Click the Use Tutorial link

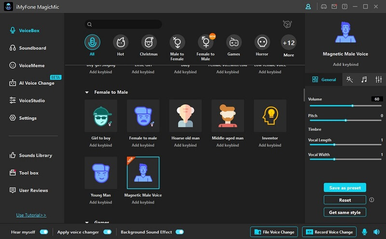tap(31, 215)
